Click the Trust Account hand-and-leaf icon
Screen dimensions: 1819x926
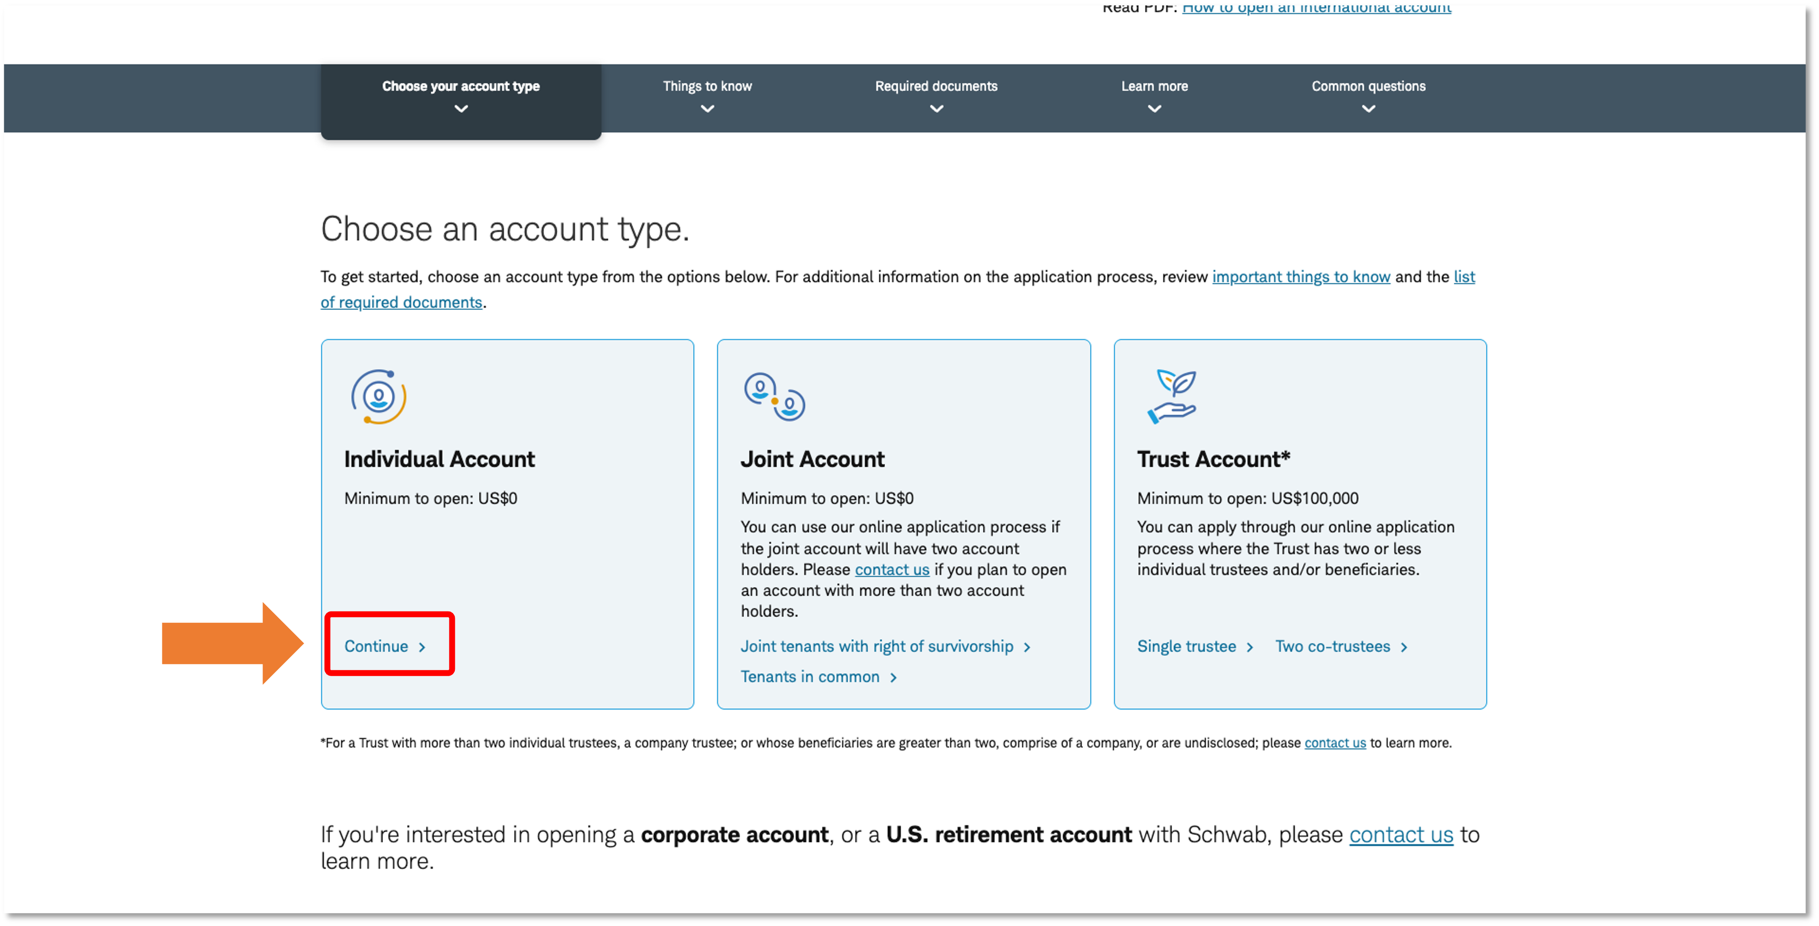point(1171,397)
